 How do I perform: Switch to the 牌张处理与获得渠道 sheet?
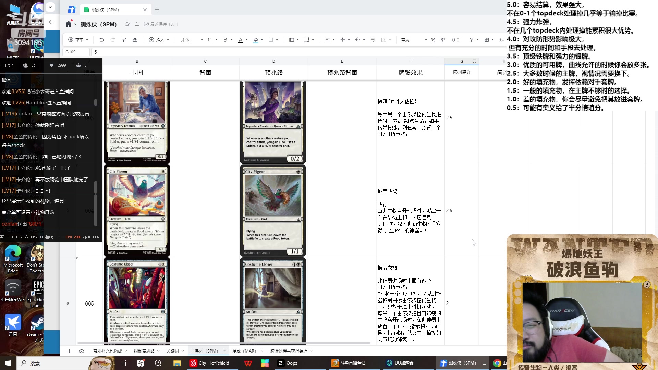289,351
